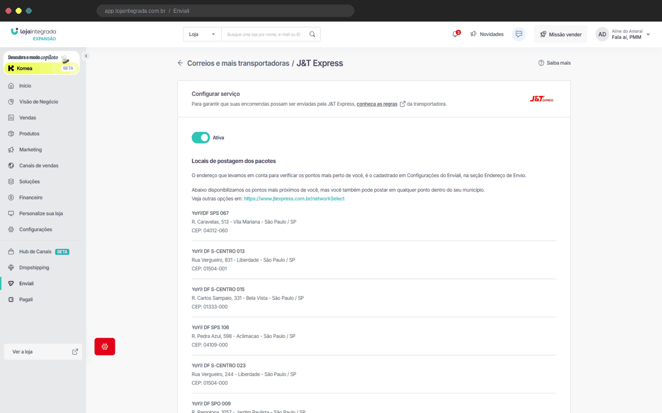Click the Loja Integrada logo
The width and height of the screenshot is (662, 413).
33,34
